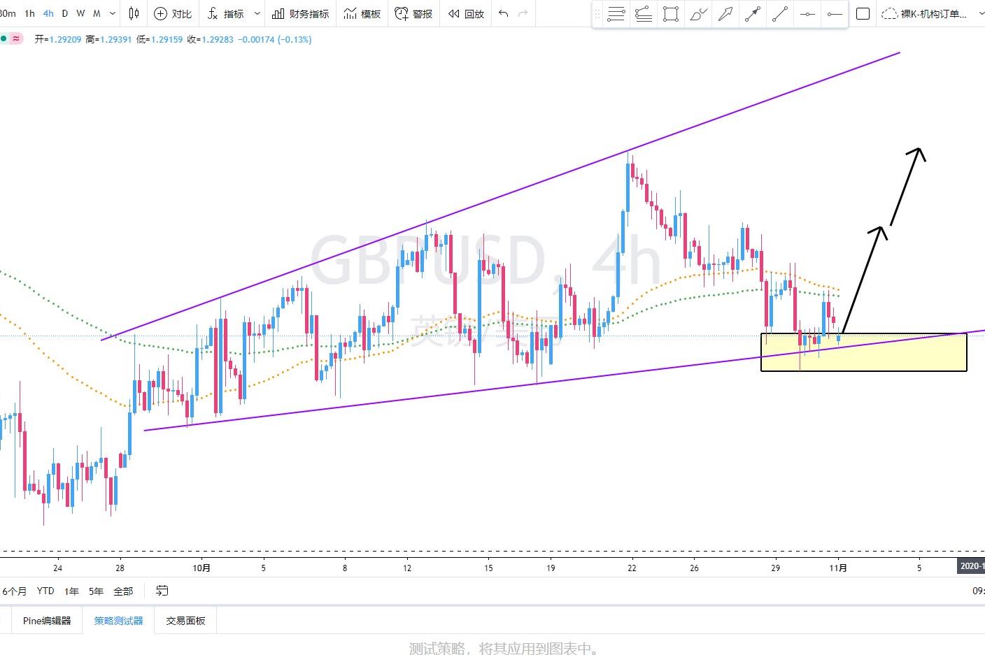Pick the trend line tool
The width and height of the screenshot is (985, 655).
780,14
